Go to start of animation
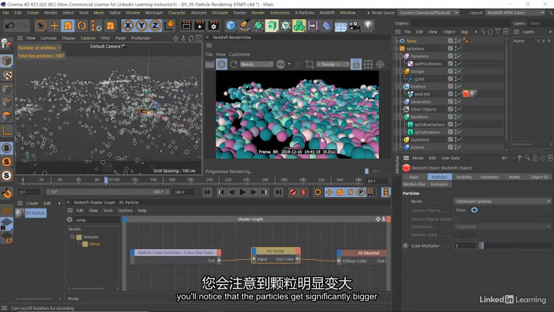This screenshot has width=554, height=312. (207, 192)
